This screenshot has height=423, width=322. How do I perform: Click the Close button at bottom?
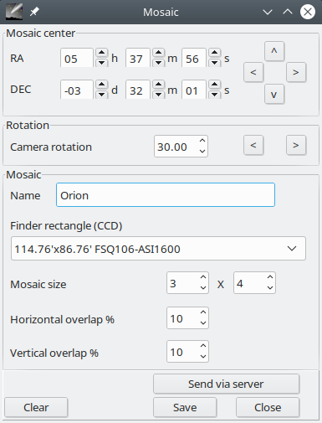click(x=268, y=407)
